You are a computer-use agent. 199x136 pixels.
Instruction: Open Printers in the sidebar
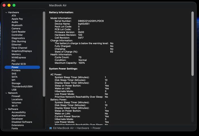pyautogui.click(x=16, y=70)
